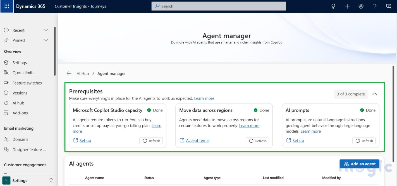Click the lightbulb assistant icon
397x186 pixels.
[x=333, y=6]
